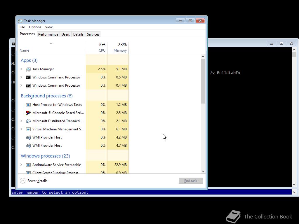299x224 pixels.
Task: Click the Host Process for Windows Tasks icon
Action: [28, 105]
